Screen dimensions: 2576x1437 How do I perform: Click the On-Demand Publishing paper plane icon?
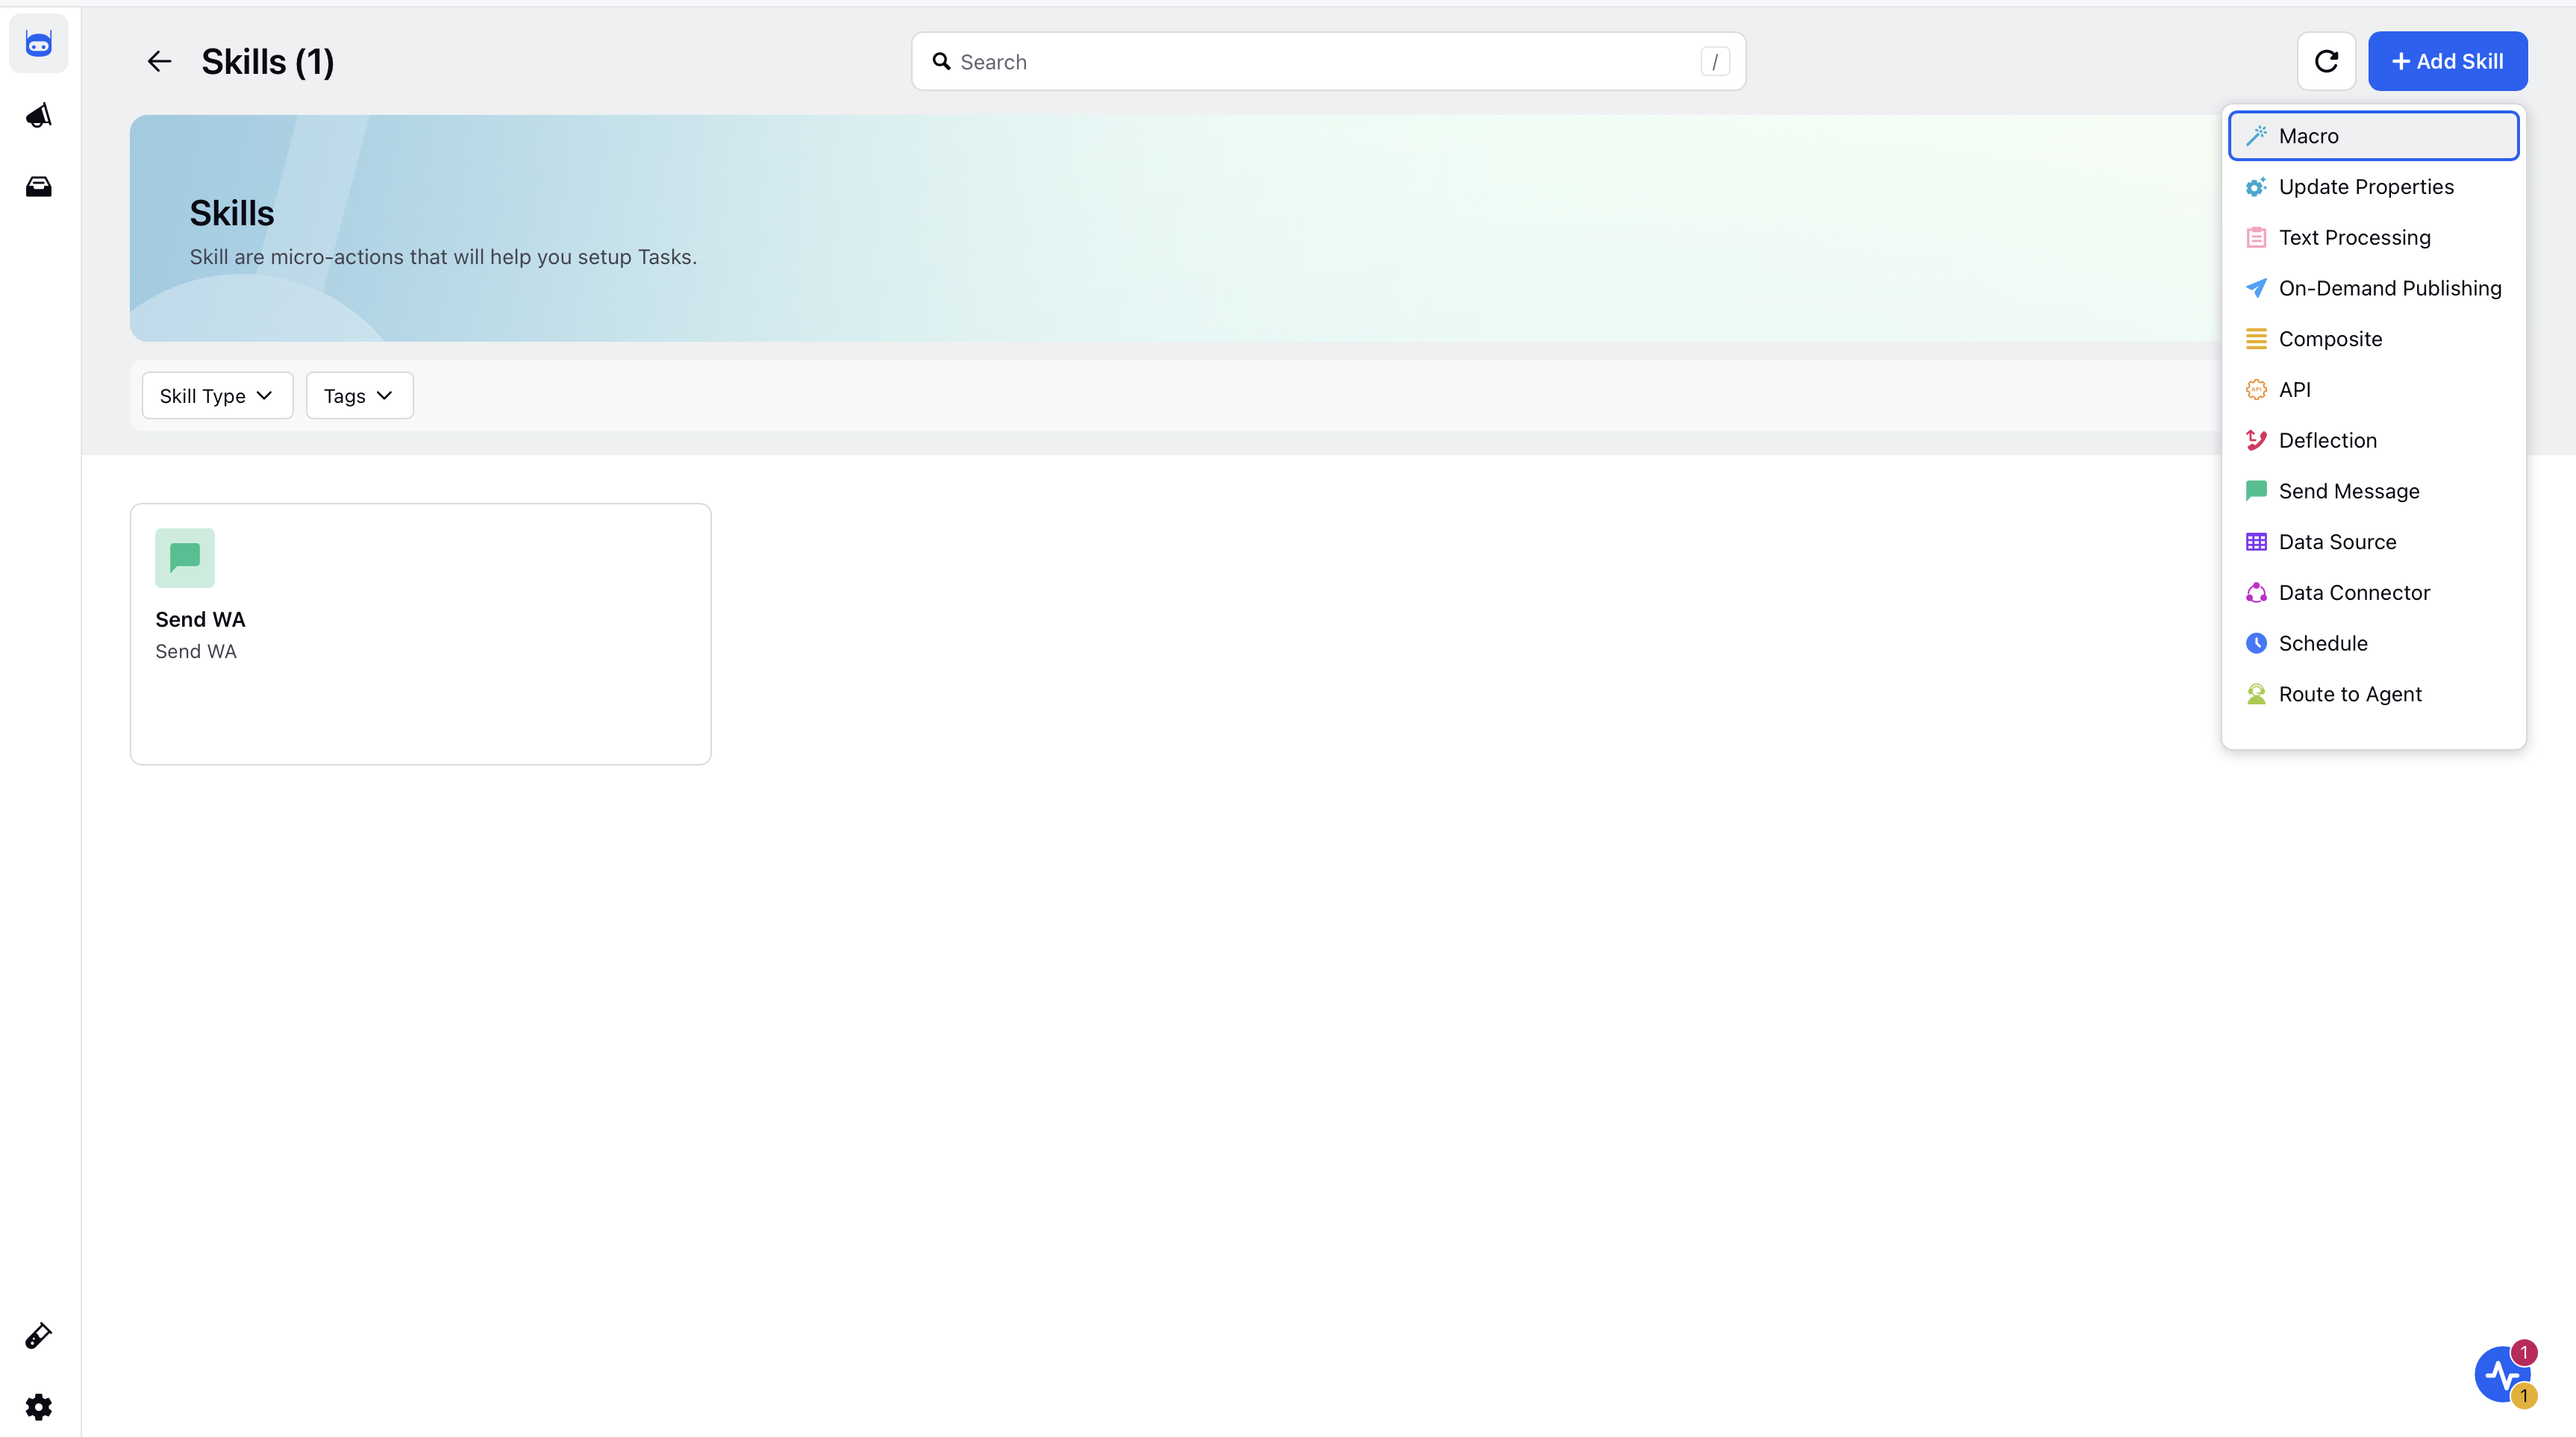[2256, 288]
